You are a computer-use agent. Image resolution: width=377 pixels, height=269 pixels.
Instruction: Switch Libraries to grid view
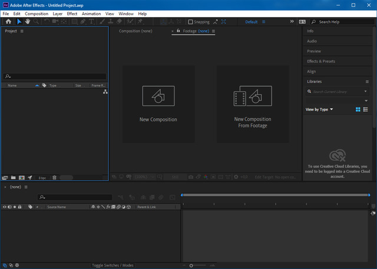point(358,109)
